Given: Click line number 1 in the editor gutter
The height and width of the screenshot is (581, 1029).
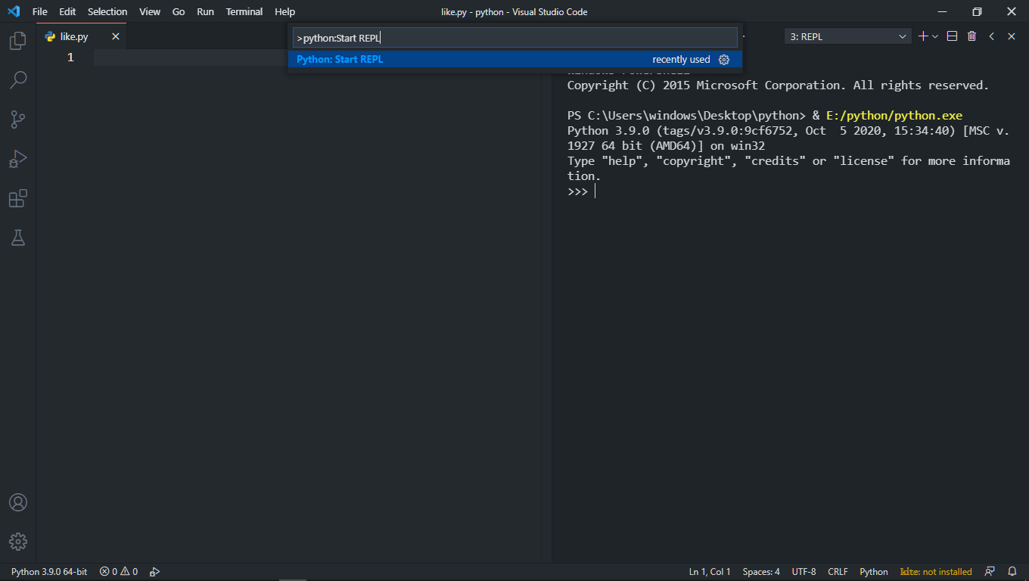Looking at the screenshot, I should [x=70, y=57].
